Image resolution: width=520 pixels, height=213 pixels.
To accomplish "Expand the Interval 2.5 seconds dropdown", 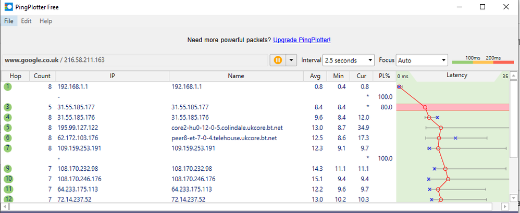I will coord(349,60).
